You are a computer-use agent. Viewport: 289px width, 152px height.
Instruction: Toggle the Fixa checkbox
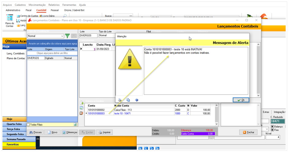pyautogui.click(x=272, y=130)
